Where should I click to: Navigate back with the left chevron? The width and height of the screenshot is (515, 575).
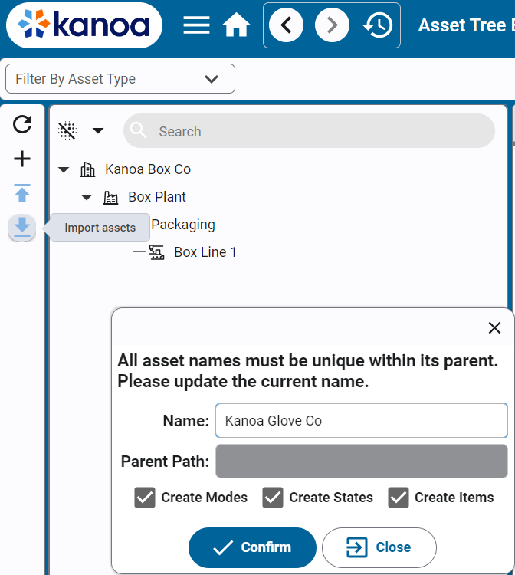pos(286,25)
